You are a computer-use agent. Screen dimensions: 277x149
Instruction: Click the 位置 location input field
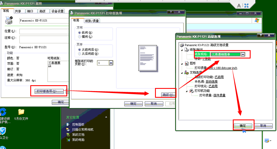tap(44, 31)
